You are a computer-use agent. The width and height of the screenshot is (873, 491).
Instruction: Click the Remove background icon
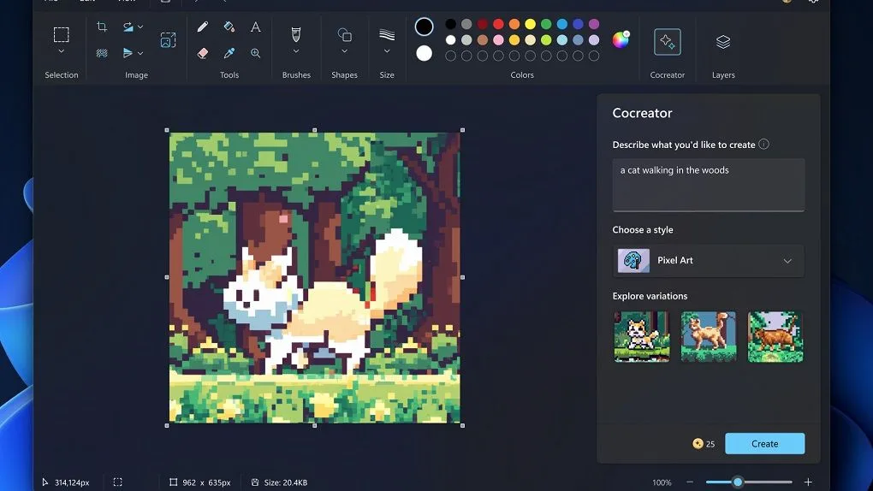click(x=102, y=53)
